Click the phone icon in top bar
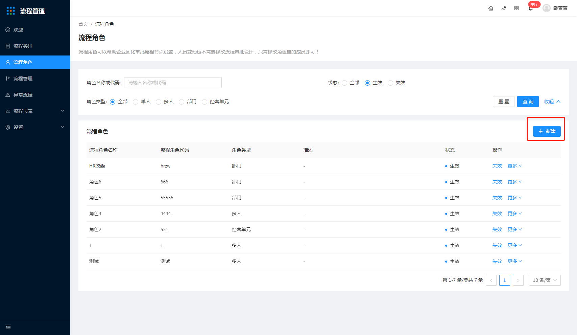Viewport: 577px width, 335px height. tap(504, 8)
